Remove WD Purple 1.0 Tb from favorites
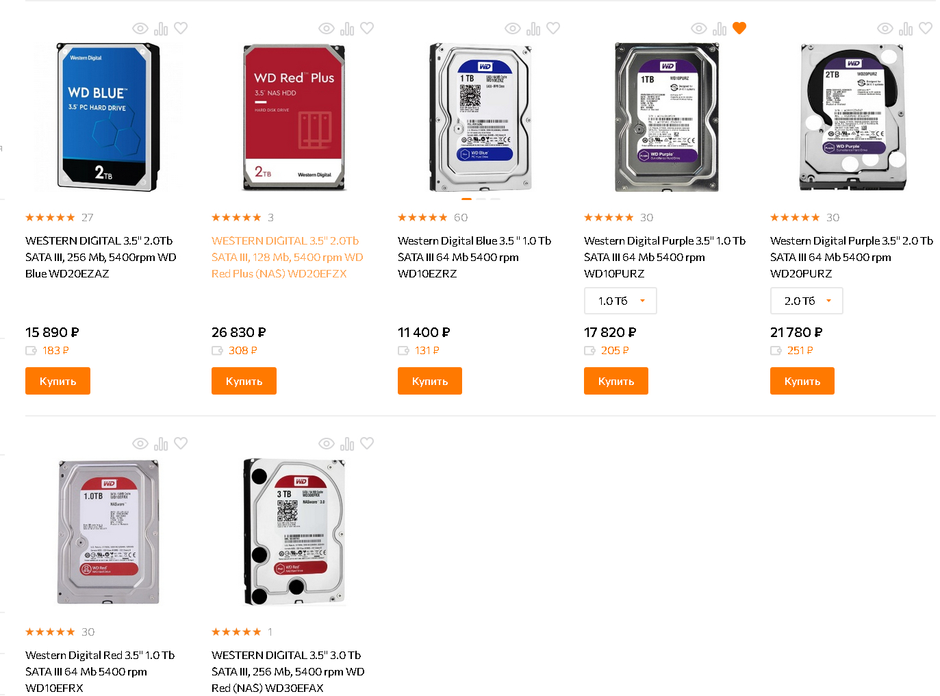The width and height of the screenshot is (940, 696). click(x=739, y=28)
